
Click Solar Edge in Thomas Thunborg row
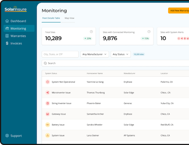(129, 92)
